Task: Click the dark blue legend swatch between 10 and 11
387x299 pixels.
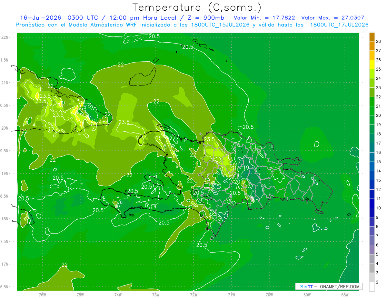Action: (372, 204)
